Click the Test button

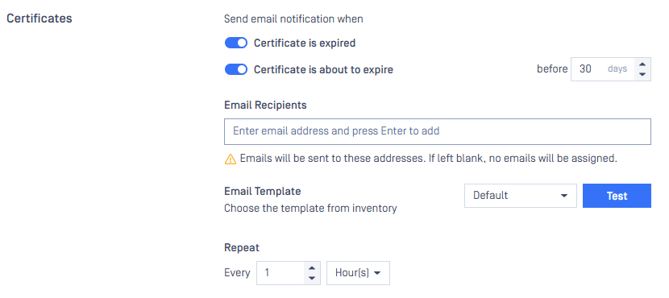point(617,196)
